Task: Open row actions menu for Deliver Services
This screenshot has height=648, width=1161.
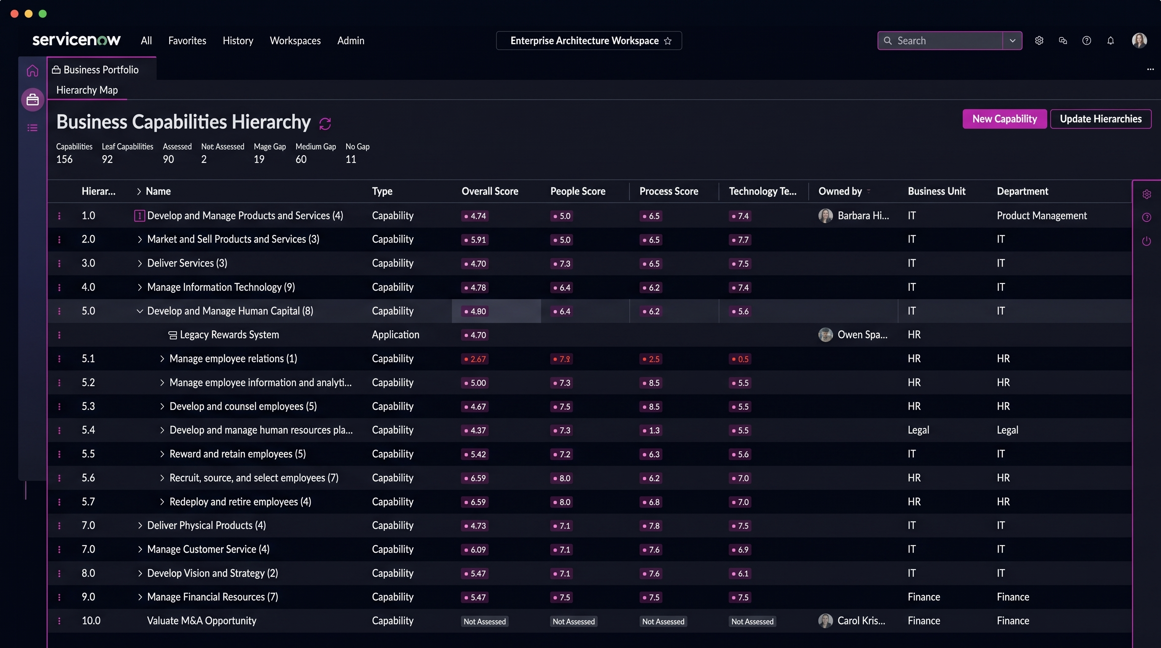Action: coord(59,264)
